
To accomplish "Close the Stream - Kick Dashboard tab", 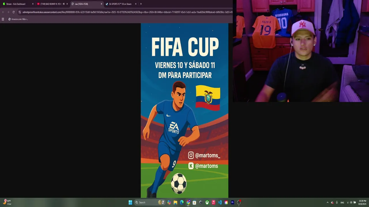I will tap(33, 4).
